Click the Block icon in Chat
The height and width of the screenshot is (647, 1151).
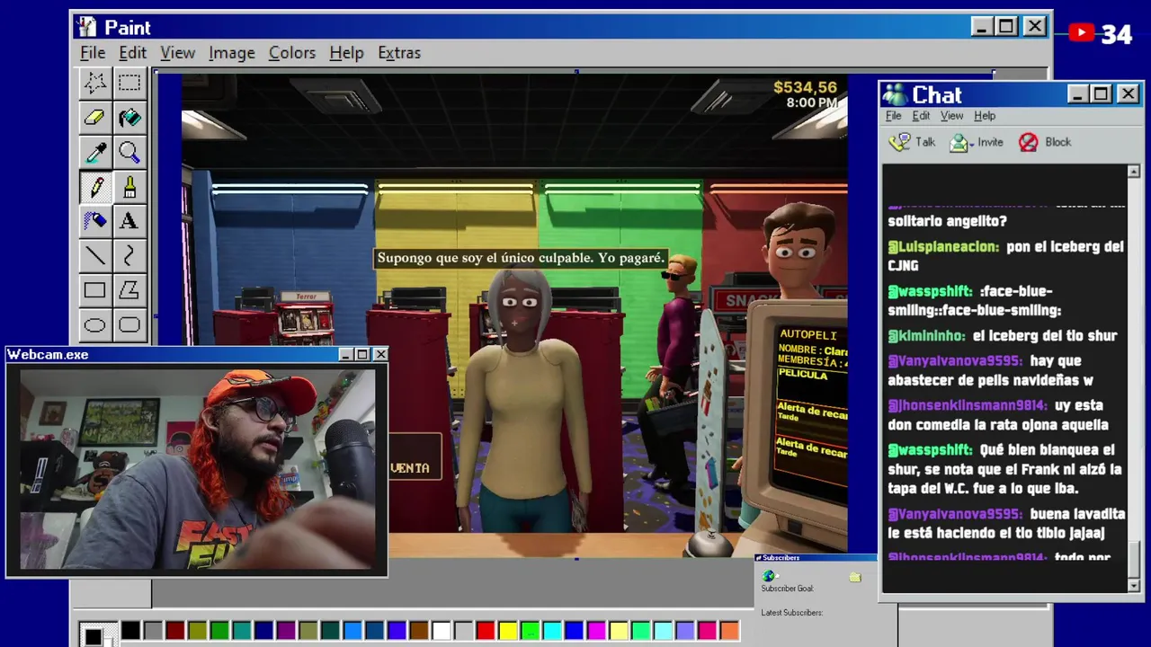[x=1028, y=142]
